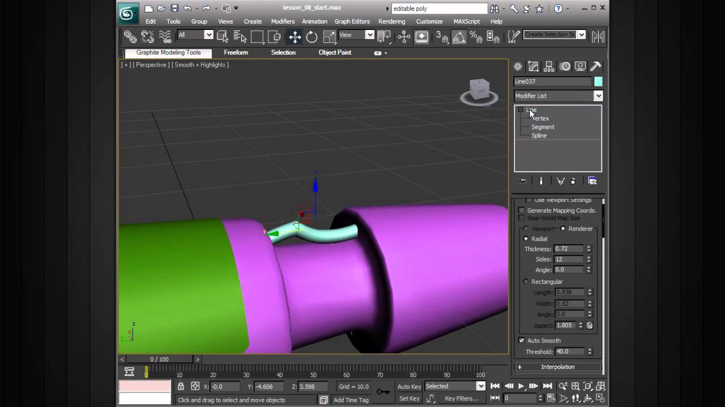The width and height of the screenshot is (725, 407).
Task: Click the Thickness value field
Action: point(569,249)
